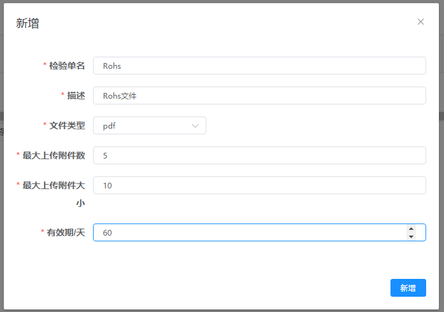Click the red asterisk beside 检验单名
444x312 pixels.
click(x=45, y=66)
